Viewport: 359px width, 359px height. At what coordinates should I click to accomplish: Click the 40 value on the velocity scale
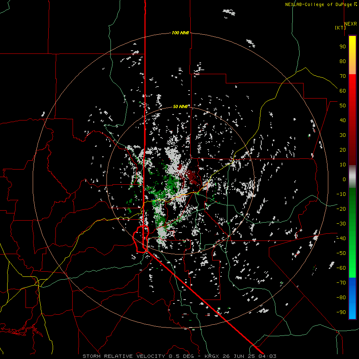click(x=343, y=120)
